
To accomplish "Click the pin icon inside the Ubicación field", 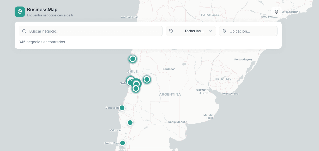I will [x=224, y=31].
